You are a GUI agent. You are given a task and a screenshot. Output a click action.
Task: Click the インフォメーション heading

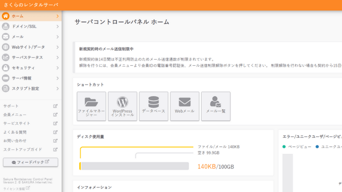(94, 187)
